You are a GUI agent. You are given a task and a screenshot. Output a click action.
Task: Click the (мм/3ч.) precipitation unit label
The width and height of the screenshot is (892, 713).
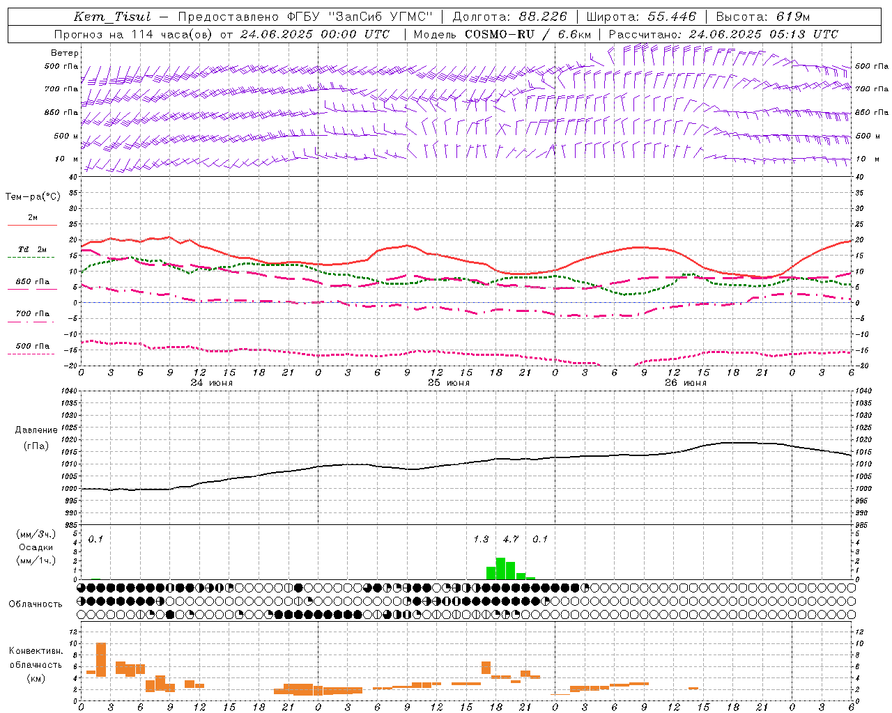pyautogui.click(x=36, y=534)
